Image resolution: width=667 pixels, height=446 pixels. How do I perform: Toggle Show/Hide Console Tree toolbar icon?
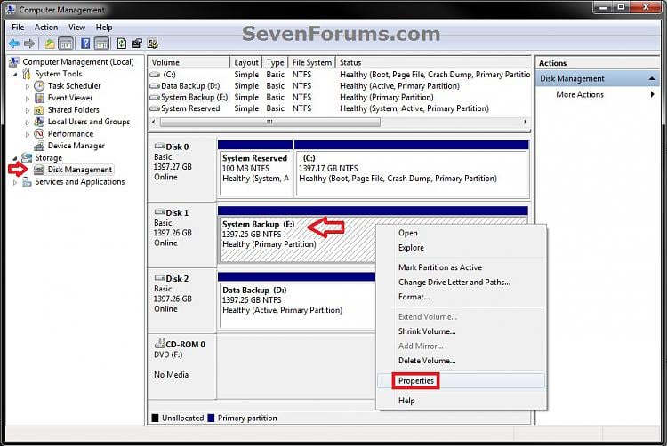pos(66,44)
